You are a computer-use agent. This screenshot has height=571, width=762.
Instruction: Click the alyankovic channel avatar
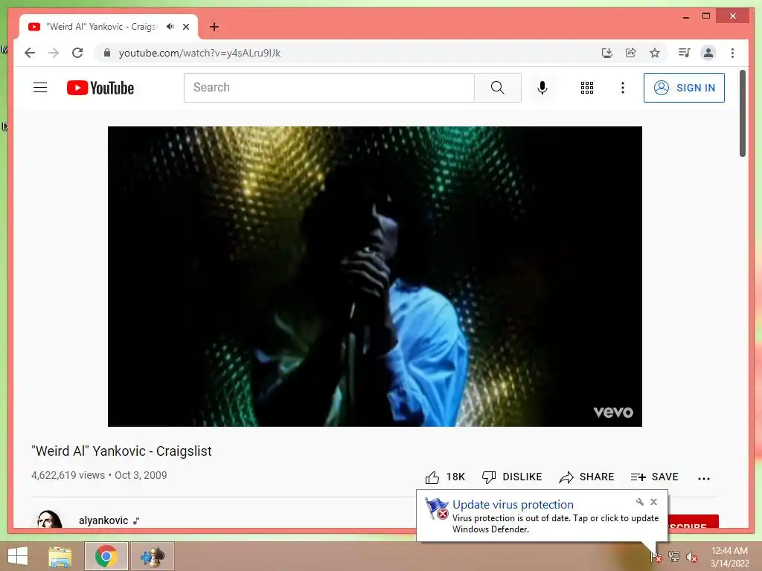click(49, 518)
